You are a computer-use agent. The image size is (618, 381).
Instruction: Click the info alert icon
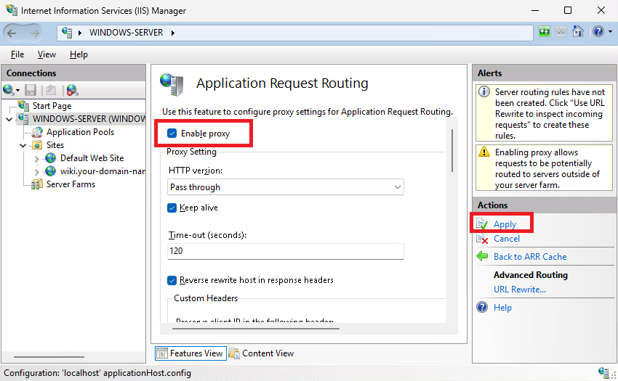(484, 91)
